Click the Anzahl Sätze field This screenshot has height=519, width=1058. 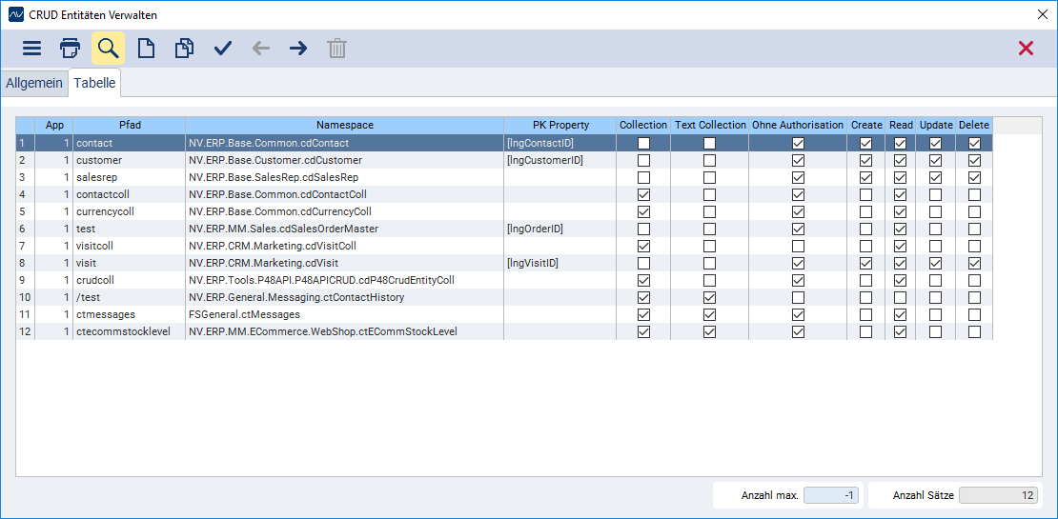(998, 495)
